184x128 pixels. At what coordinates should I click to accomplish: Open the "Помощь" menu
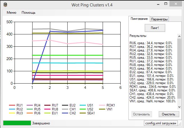pyautogui.click(x=28, y=13)
